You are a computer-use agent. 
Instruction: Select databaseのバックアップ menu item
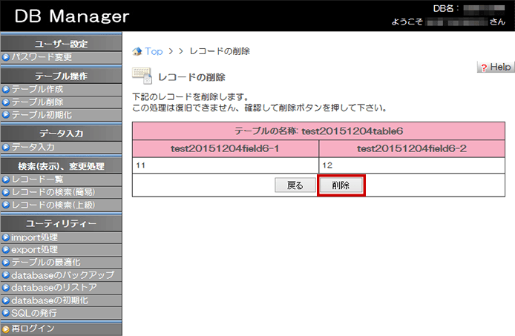click(x=62, y=275)
